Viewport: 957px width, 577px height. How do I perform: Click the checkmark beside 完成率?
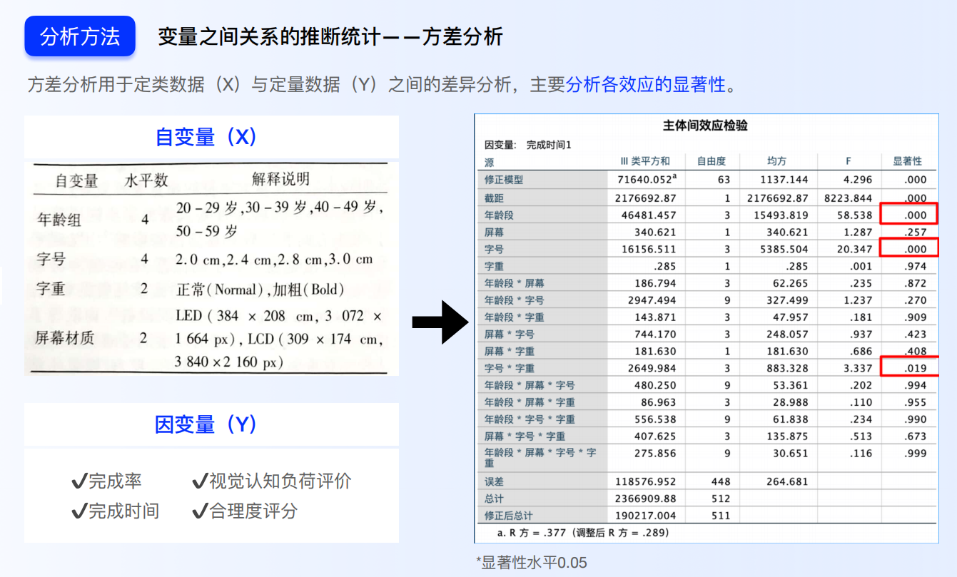click(x=79, y=481)
